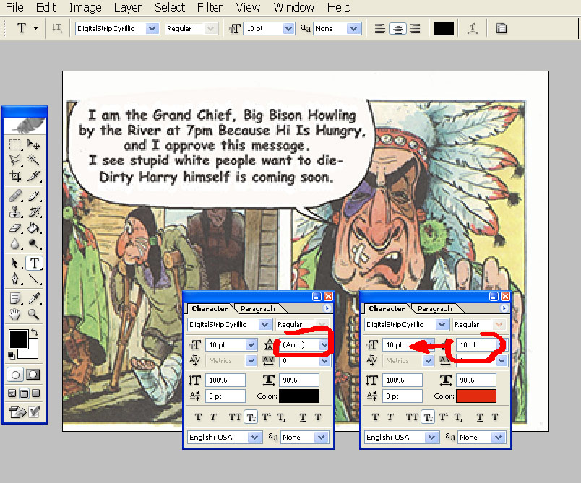The height and width of the screenshot is (483, 581).
Task: Select the Zoom magnifier tool
Action: tap(34, 314)
